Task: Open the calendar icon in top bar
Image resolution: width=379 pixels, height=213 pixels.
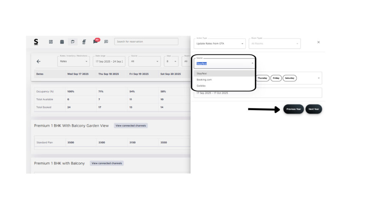Action: (62, 42)
